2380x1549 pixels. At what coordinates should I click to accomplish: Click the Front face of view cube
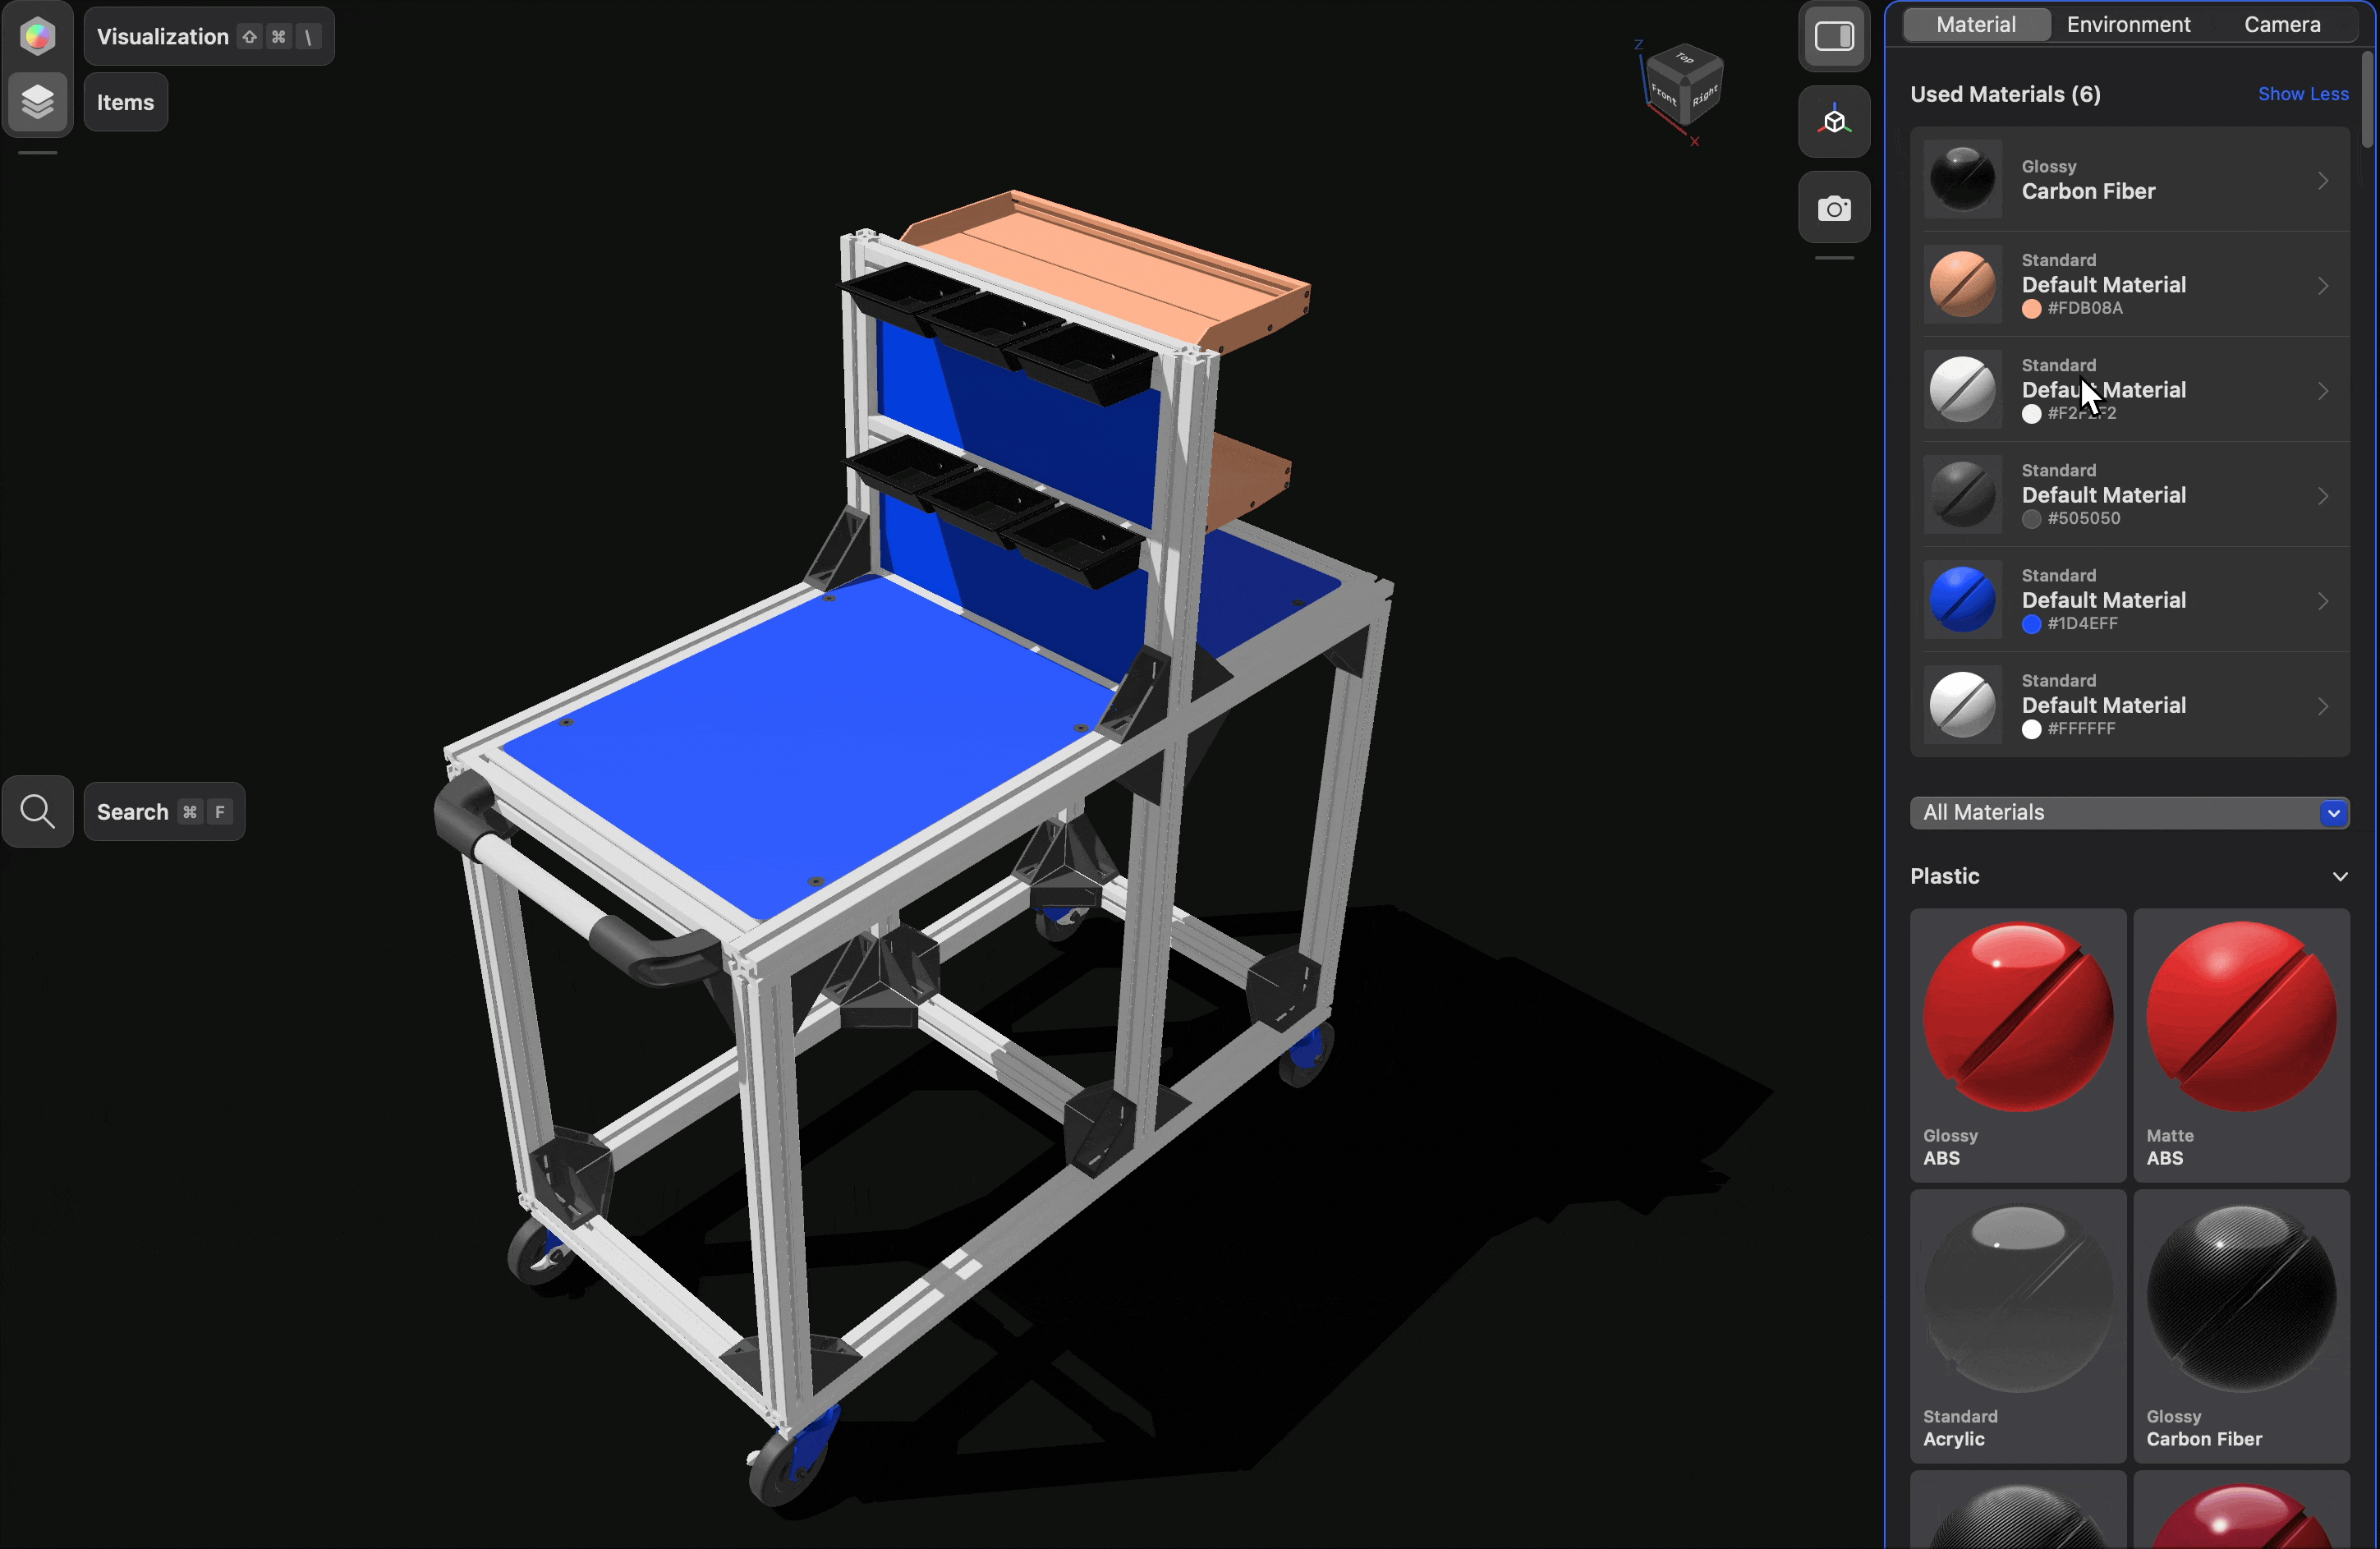point(1663,94)
